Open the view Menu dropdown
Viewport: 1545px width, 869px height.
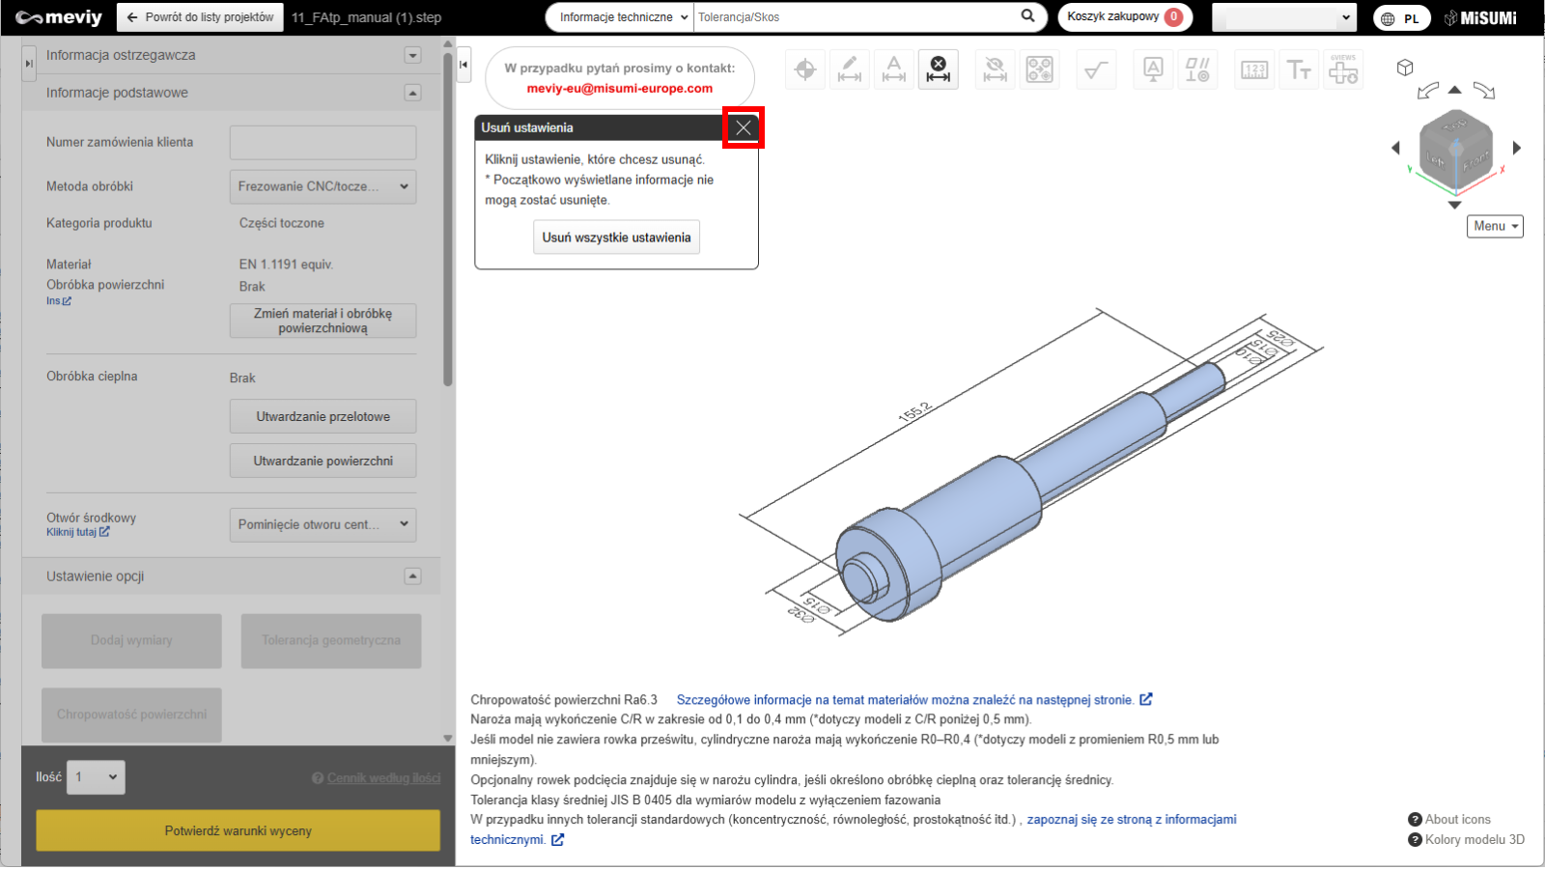click(x=1495, y=226)
